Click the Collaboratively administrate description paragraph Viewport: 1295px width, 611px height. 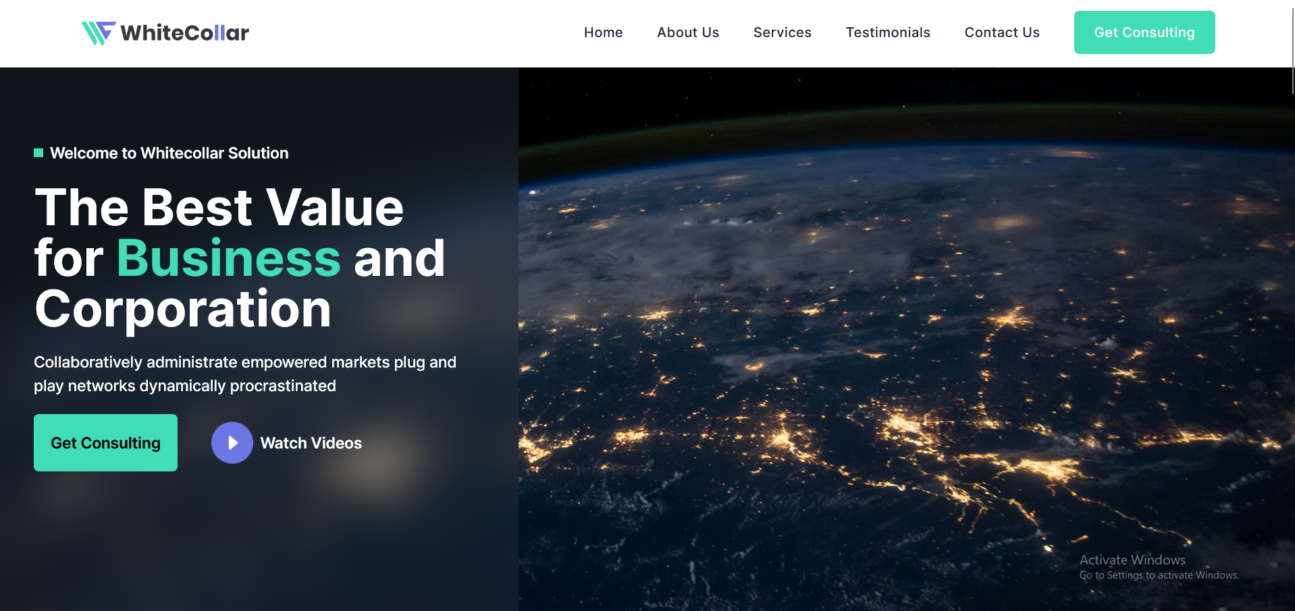[x=244, y=374]
